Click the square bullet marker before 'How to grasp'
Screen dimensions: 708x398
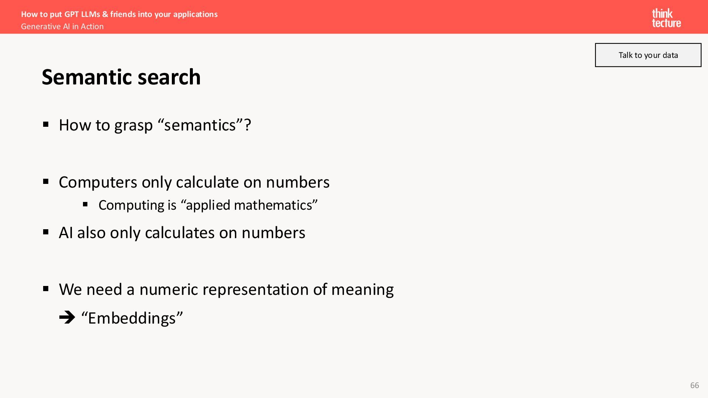pos(46,124)
